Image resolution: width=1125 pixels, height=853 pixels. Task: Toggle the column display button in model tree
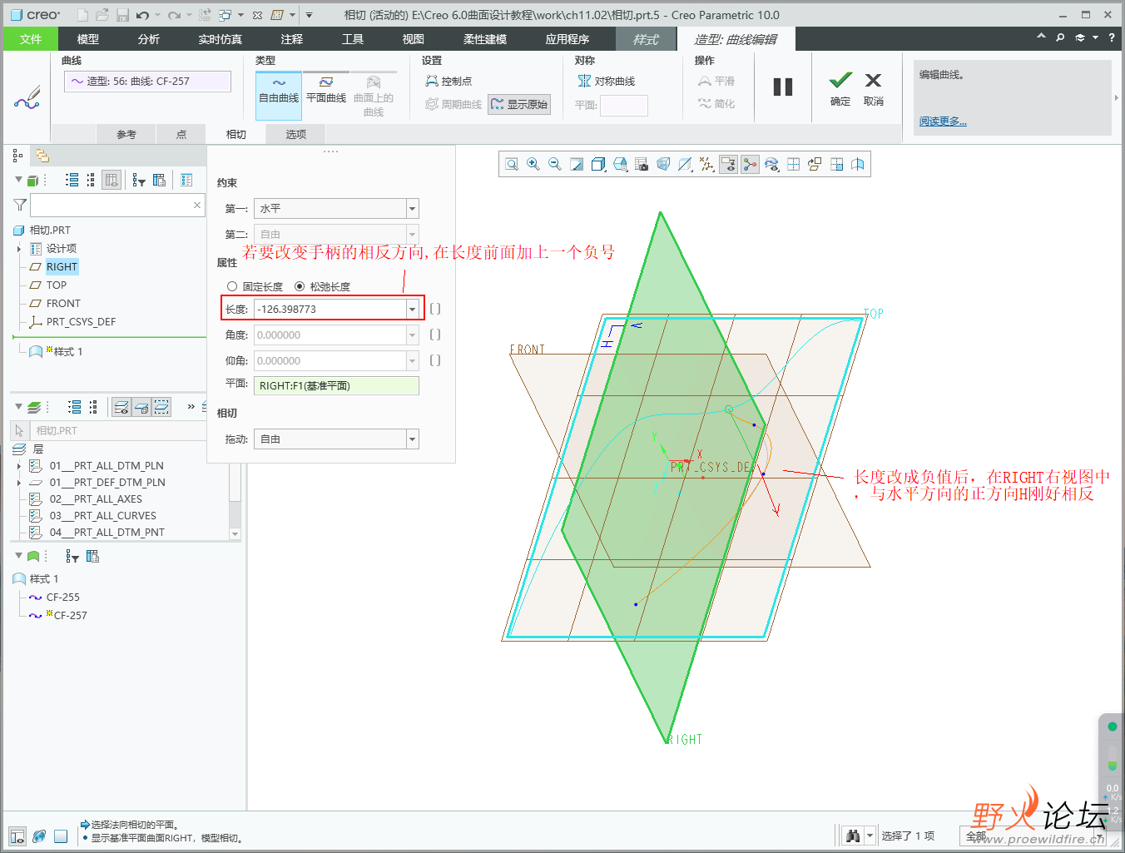112,180
